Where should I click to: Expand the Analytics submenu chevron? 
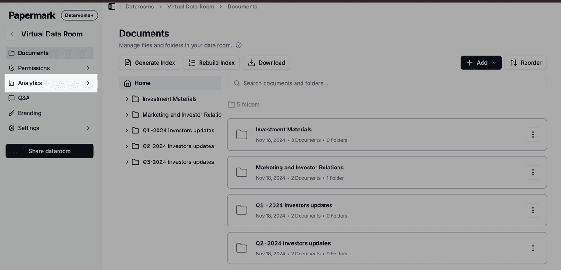(x=88, y=83)
